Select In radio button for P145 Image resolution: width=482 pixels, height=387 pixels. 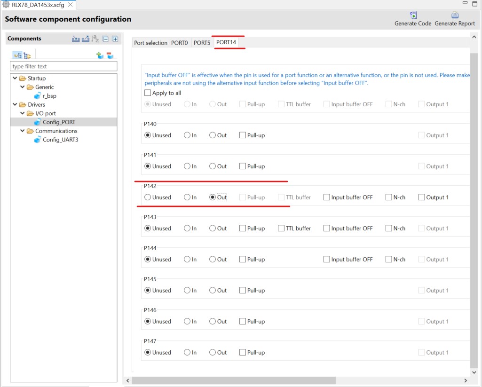(x=187, y=291)
